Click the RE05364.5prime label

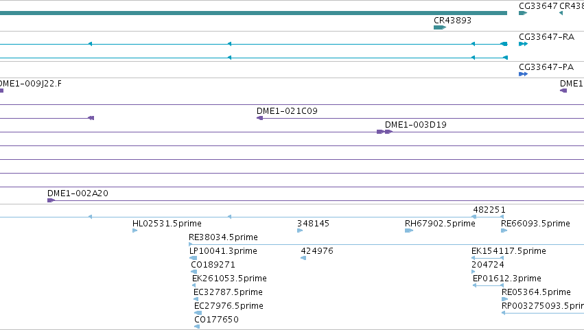[x=536, y=292]
